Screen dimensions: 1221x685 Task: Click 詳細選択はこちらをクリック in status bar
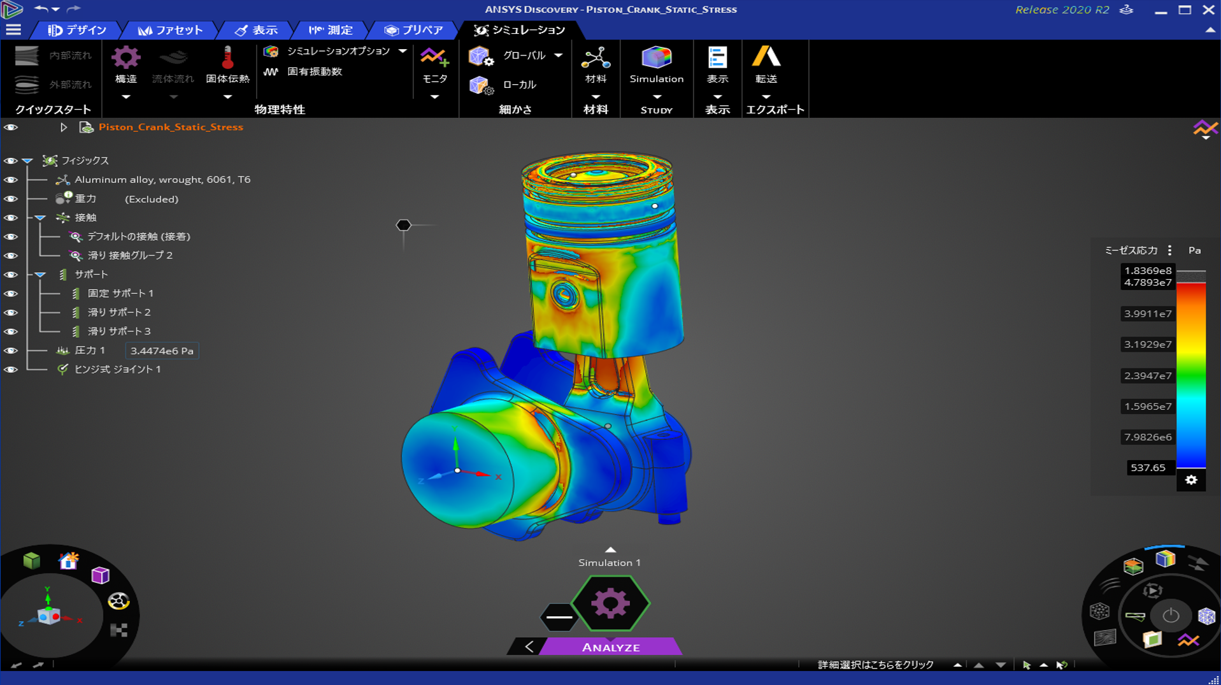tap(875, 665)
